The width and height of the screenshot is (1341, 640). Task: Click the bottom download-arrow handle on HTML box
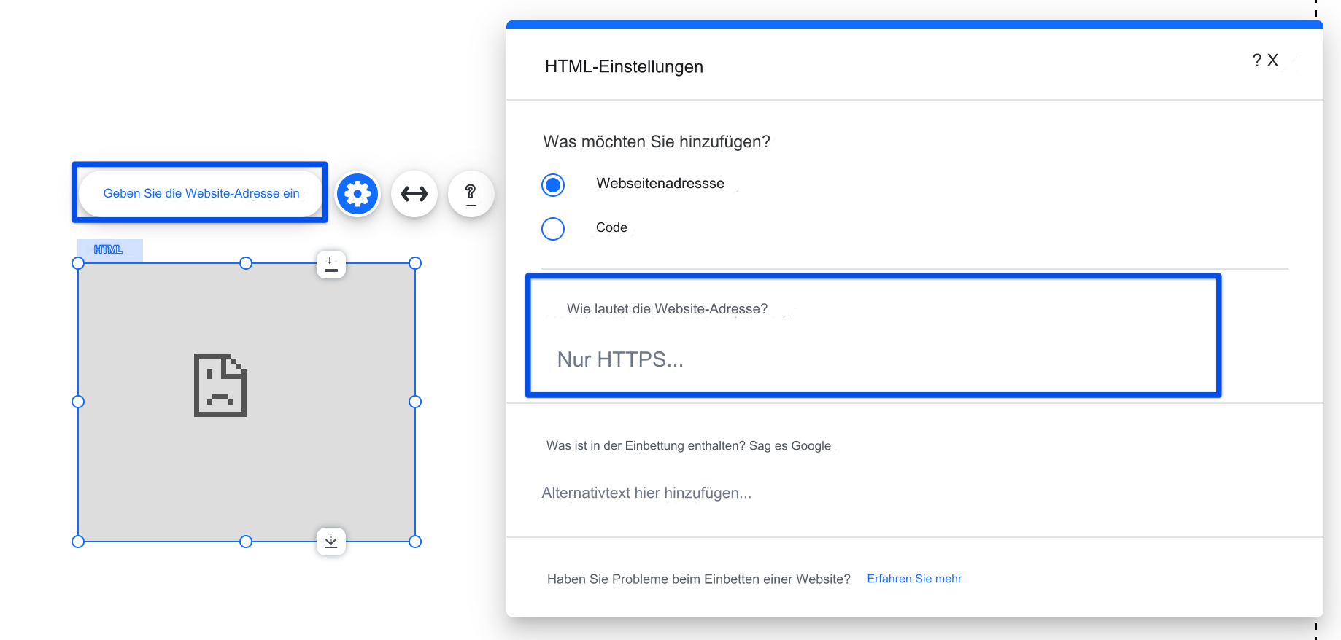pos(331,541)
